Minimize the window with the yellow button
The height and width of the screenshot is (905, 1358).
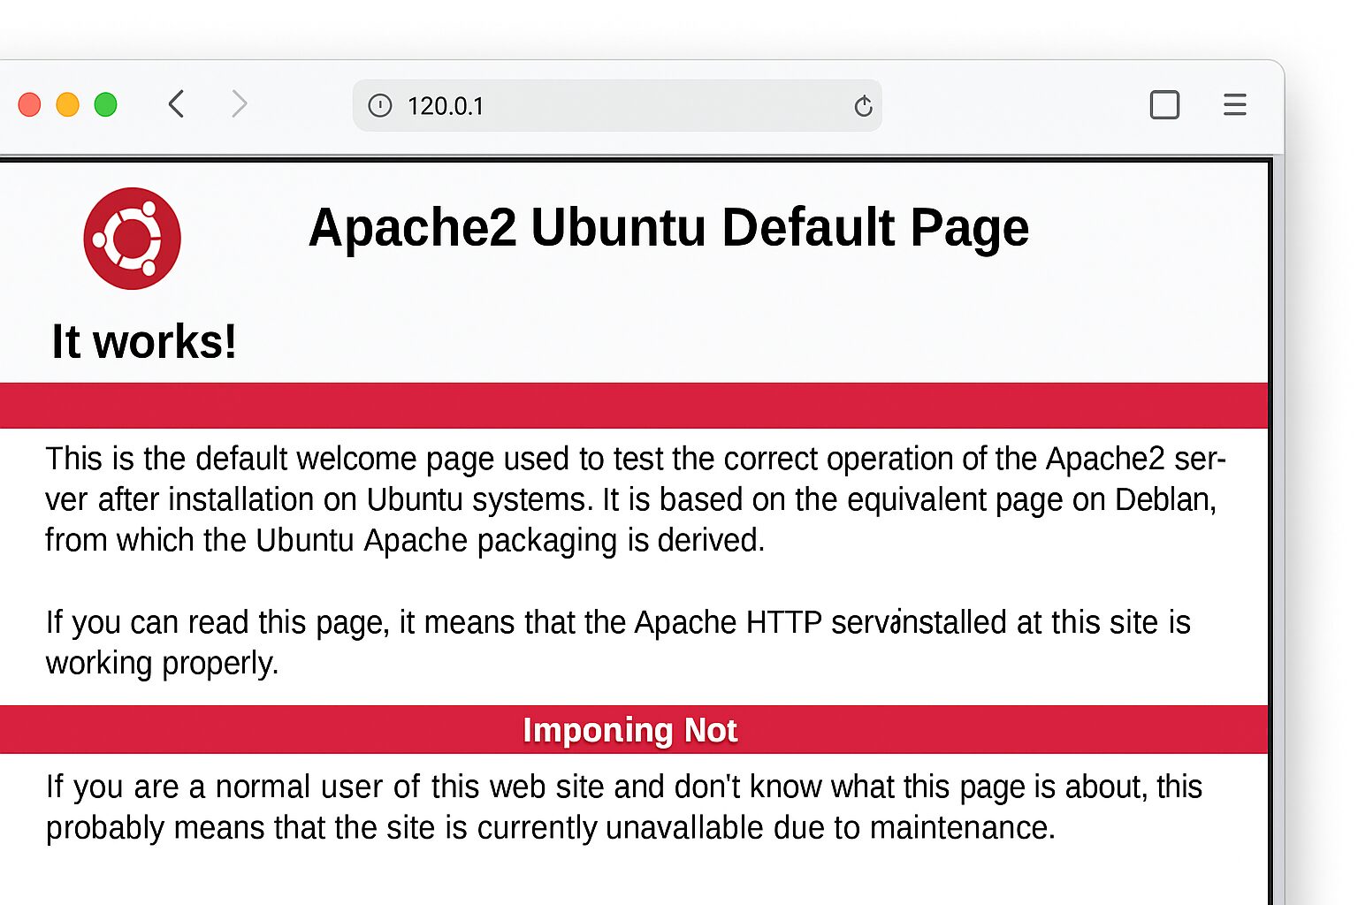(67, 104)
